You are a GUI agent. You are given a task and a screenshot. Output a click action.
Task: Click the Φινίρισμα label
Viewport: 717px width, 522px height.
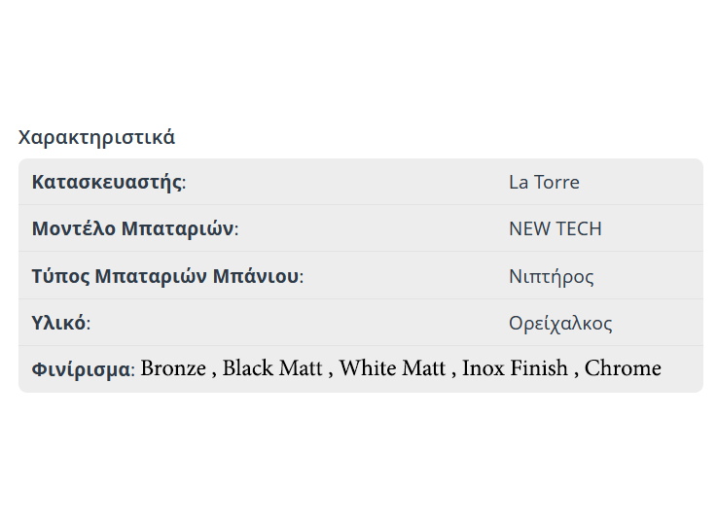coord(81,369)
